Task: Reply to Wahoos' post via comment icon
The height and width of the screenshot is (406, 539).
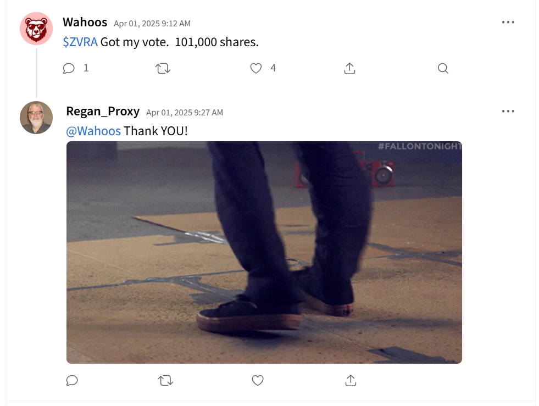Action: [x=69, y=68]
